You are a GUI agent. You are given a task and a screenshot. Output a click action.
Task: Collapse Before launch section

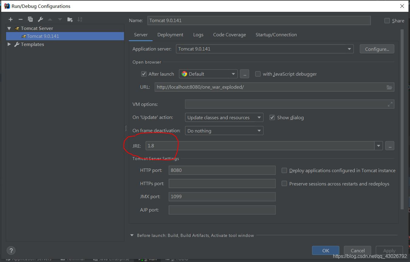coord(132,235)
